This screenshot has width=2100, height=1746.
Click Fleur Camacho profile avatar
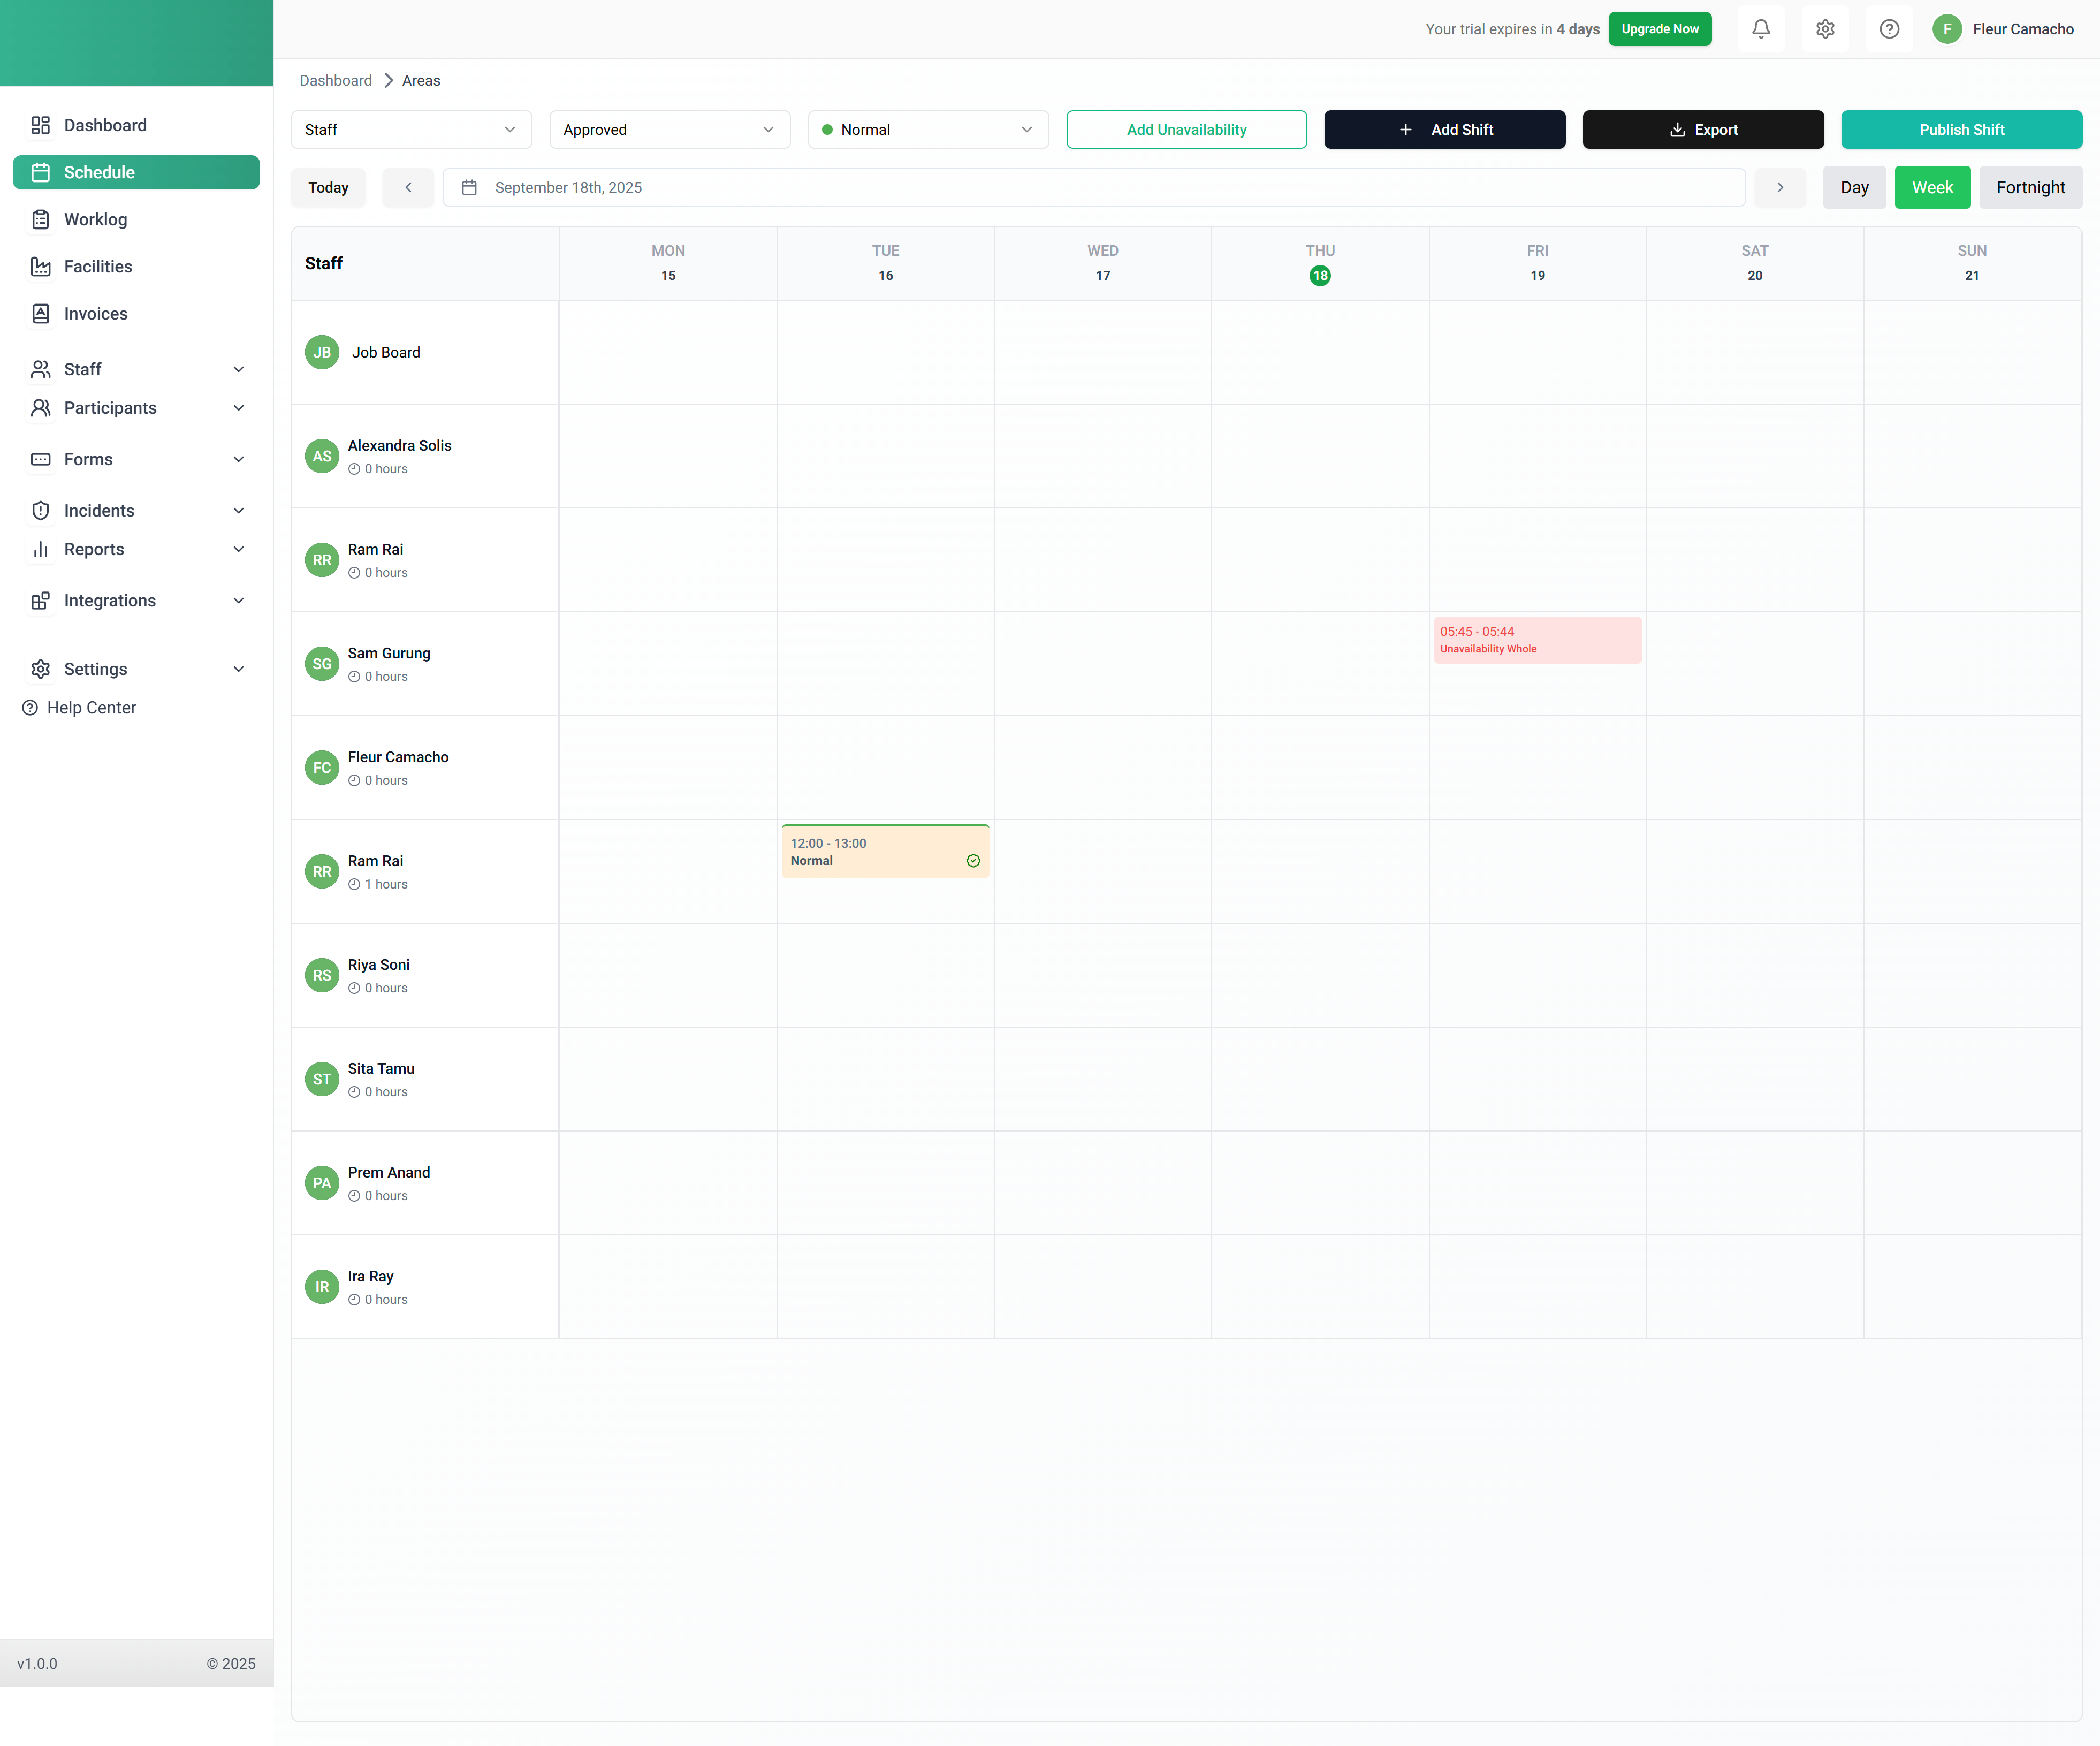(1946, 29)
